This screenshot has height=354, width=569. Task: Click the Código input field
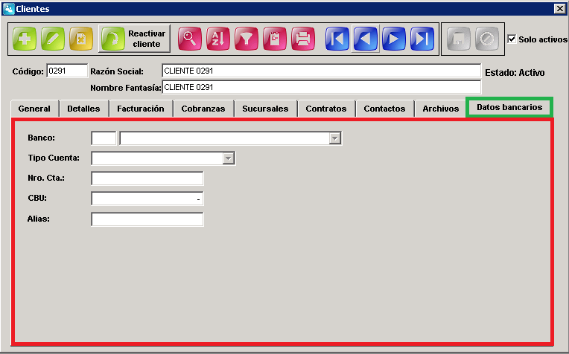(67, 71)
